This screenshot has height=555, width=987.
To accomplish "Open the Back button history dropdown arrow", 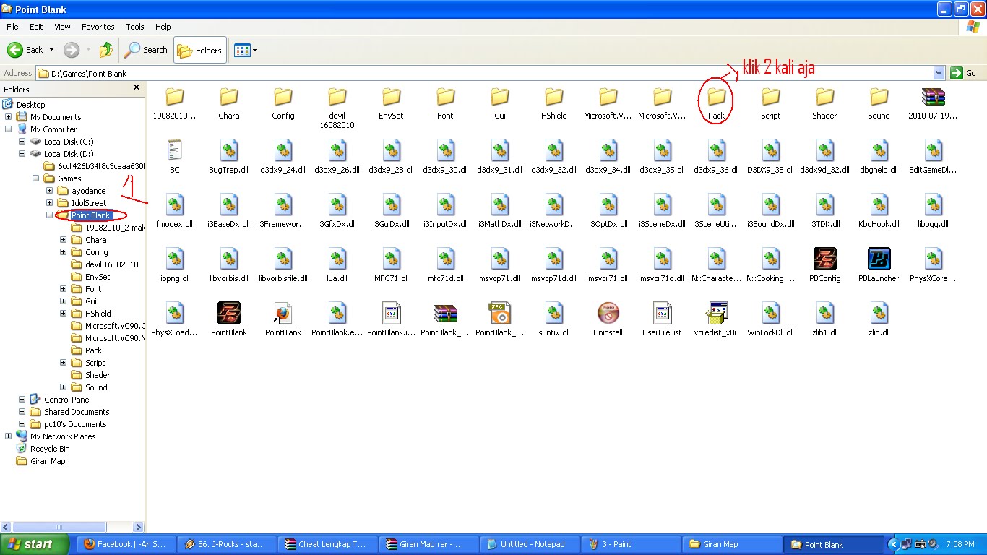I will pyautogui.click(x=51, y=50).
